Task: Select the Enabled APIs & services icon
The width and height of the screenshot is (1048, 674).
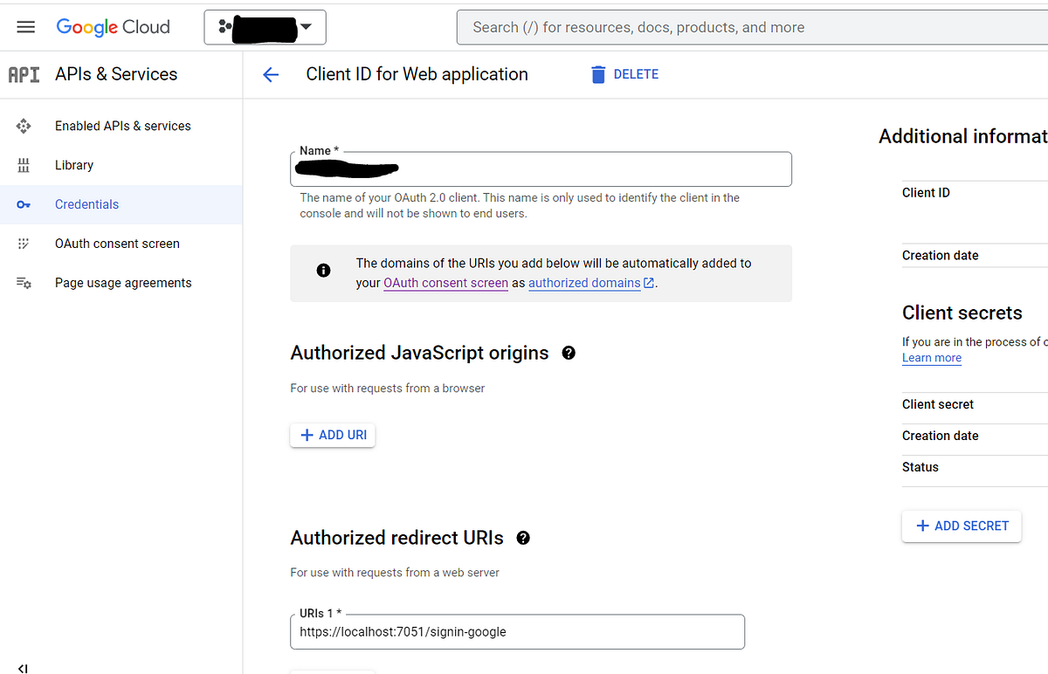Action: point(24,126)
